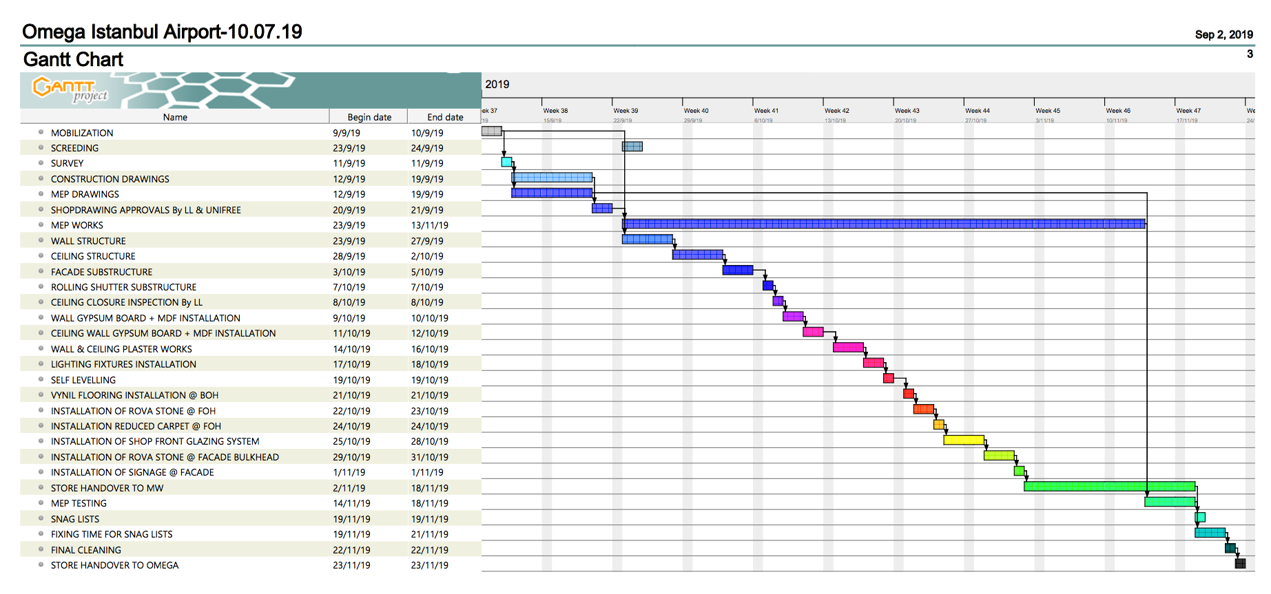Screen dimensions: 1271x594
Task: Select LIGHTING FIXTURES INSTALLATION row
Action: (251, 364)
